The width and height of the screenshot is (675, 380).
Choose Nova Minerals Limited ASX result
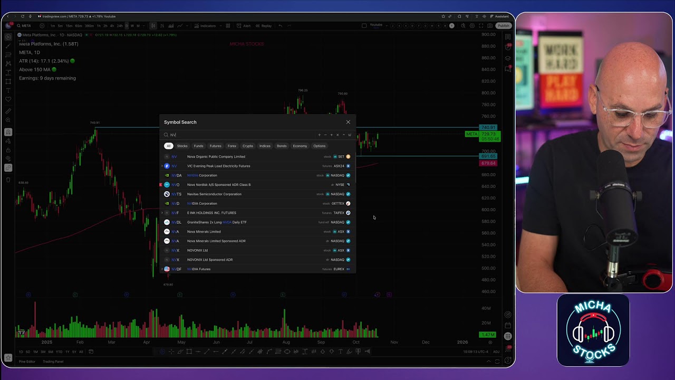click(x=257, y=232)
